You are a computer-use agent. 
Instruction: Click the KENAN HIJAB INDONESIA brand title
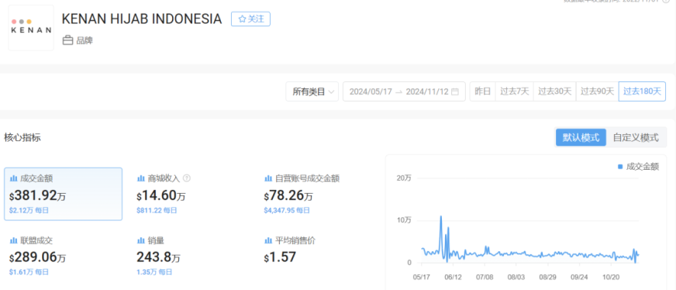(142, 19)
